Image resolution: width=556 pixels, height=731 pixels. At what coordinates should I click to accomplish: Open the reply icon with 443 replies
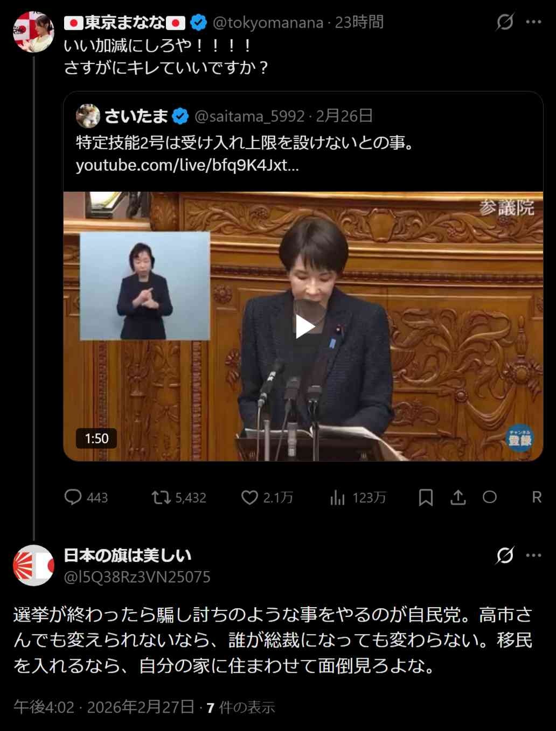[73, 497]
